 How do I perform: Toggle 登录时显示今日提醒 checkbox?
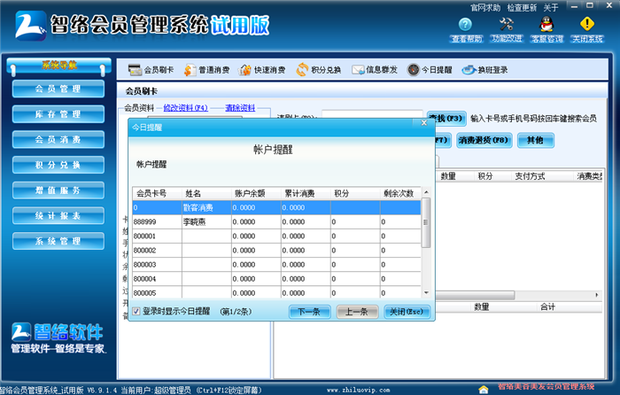(x=136, y=312)
